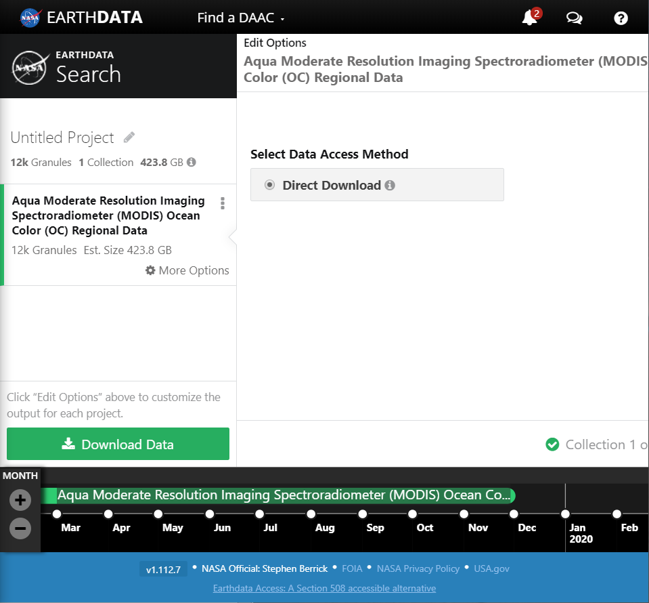Click the Mar timeline marker
The height and width of the screenshot is (603, 649).
click(x=57, y=514)
